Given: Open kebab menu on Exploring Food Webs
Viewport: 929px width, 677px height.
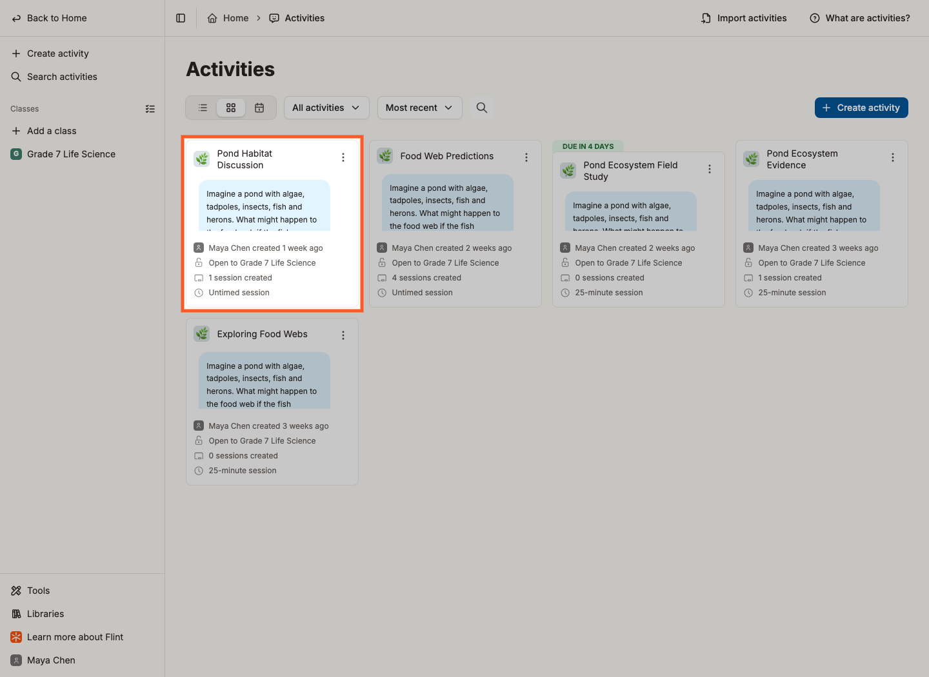Looking at the screenshot, I should 343,335.
